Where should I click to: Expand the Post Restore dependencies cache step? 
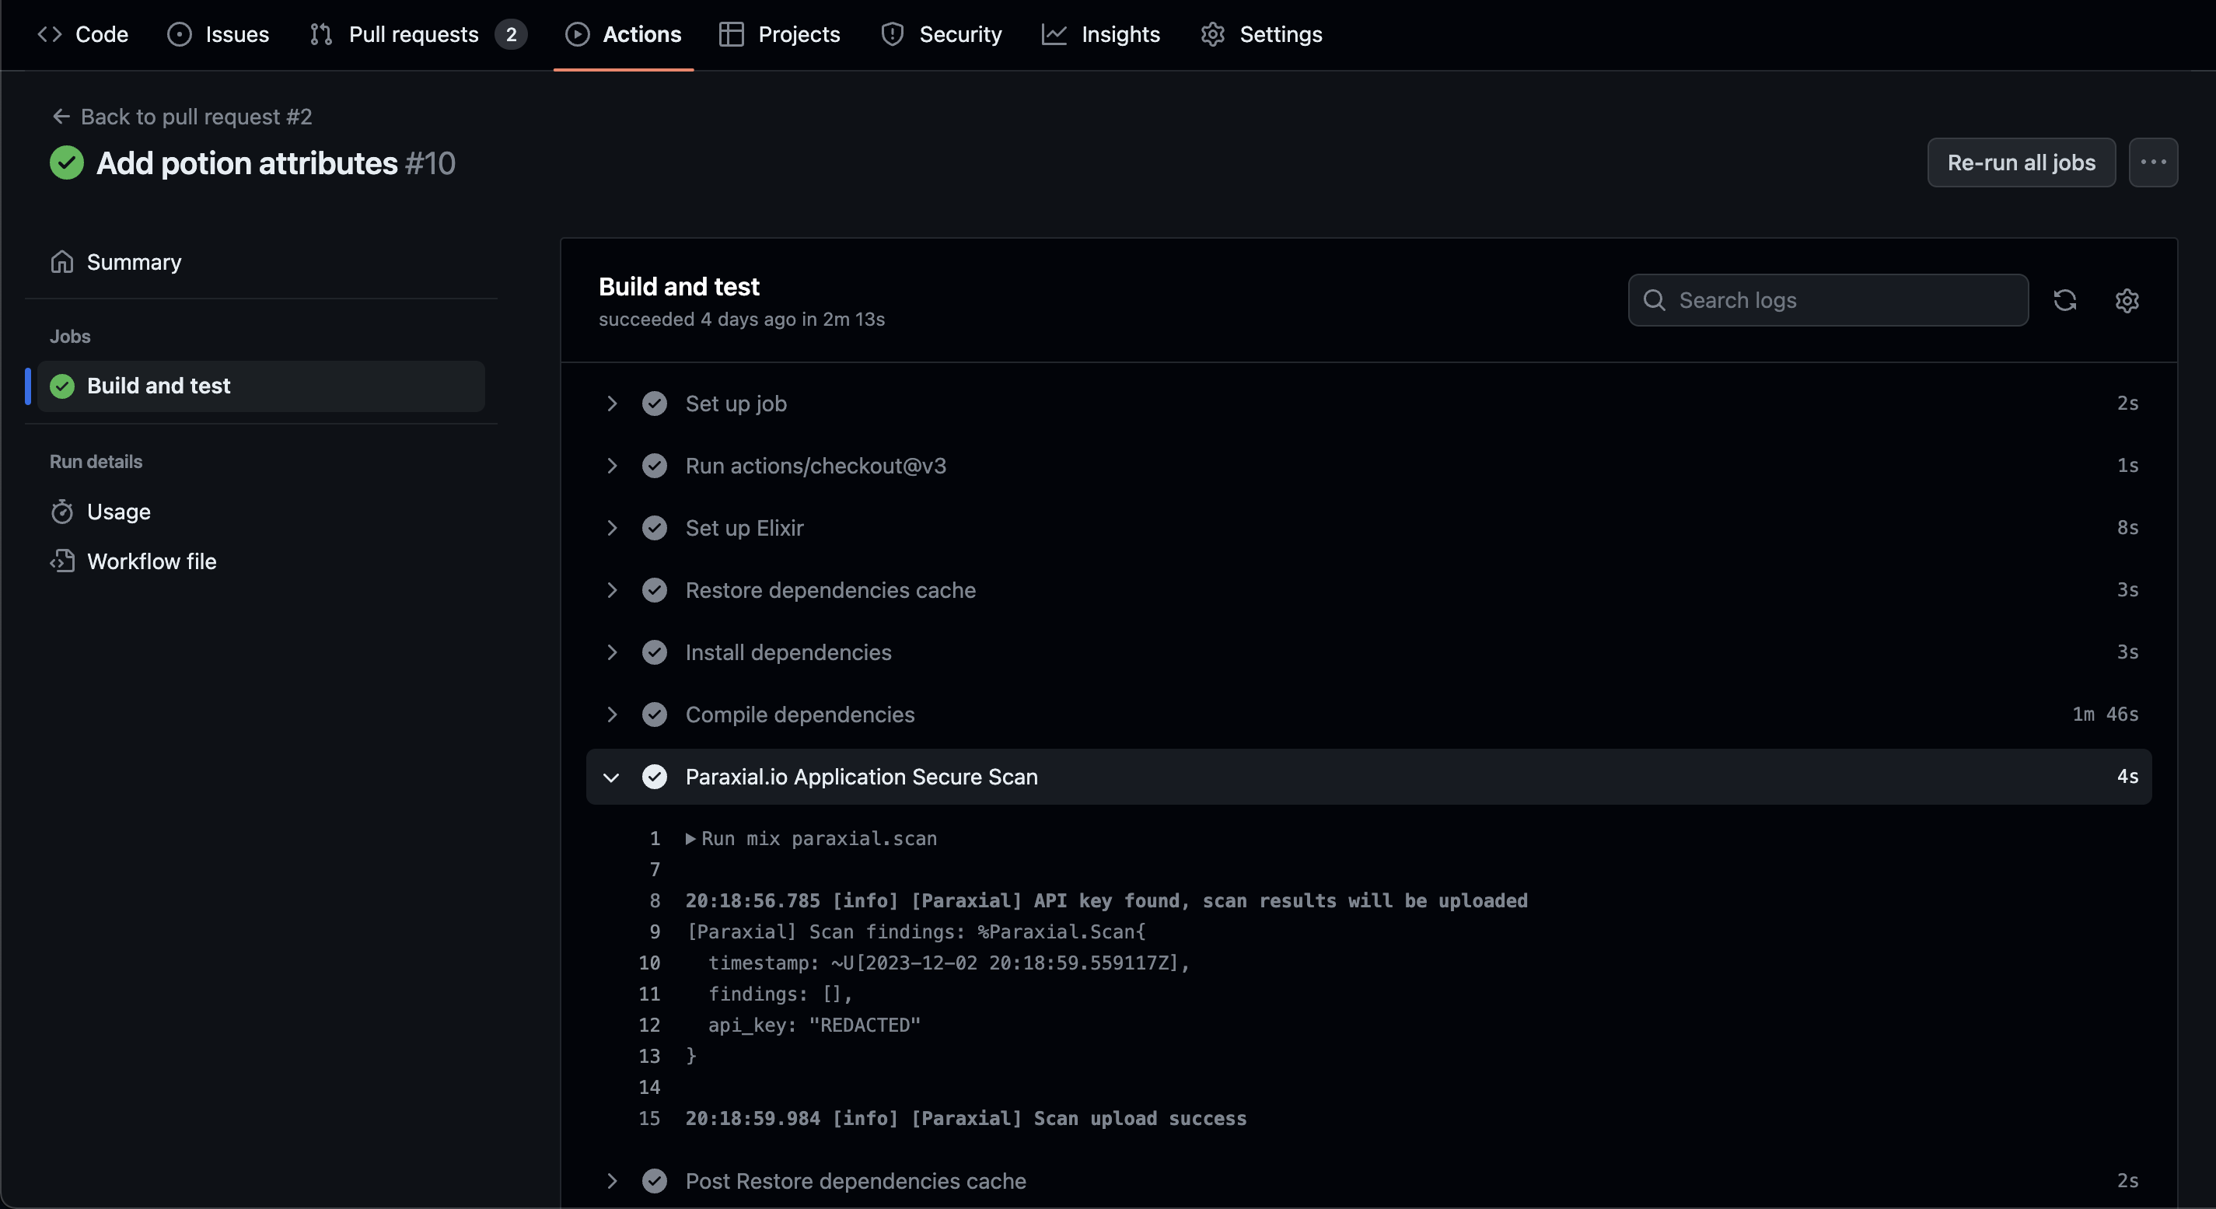1368,1181
